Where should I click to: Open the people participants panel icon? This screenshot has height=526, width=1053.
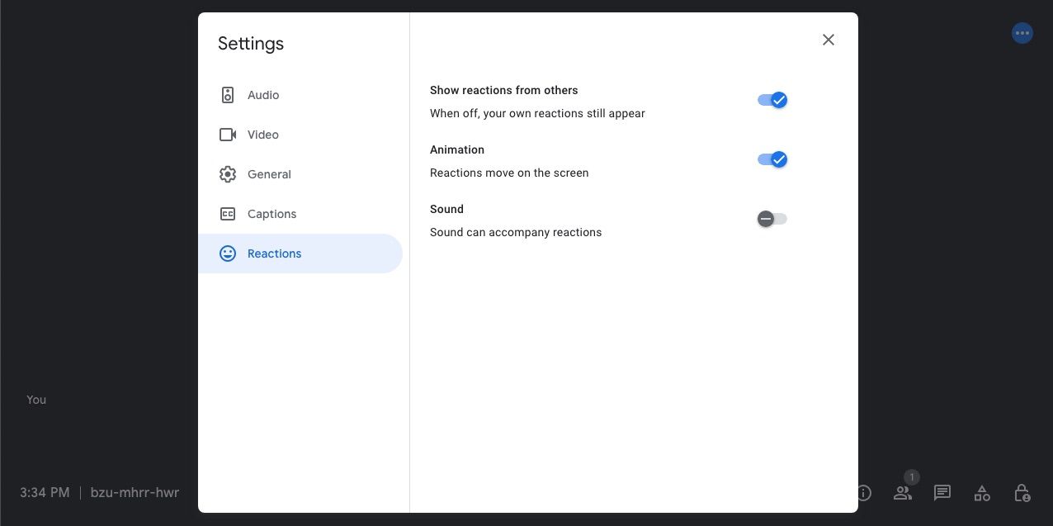pos(902,493)
